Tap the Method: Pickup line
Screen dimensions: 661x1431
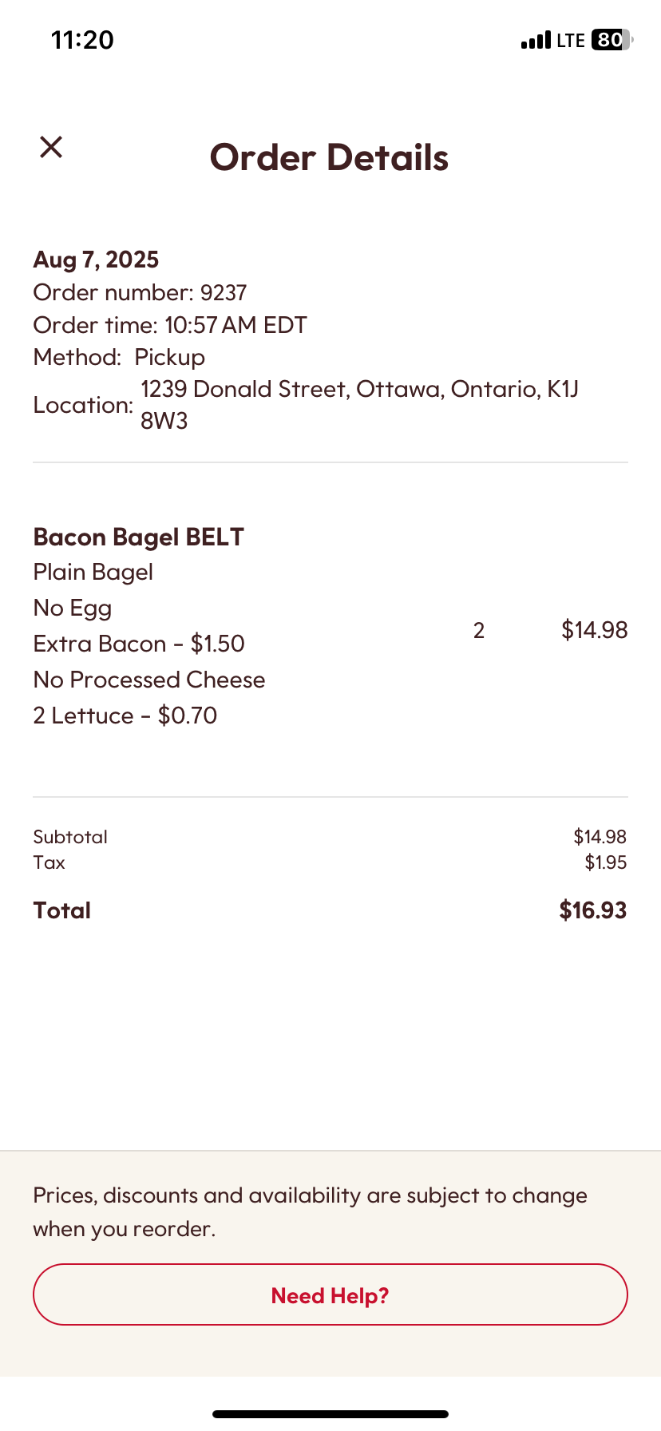coord(119,357)
